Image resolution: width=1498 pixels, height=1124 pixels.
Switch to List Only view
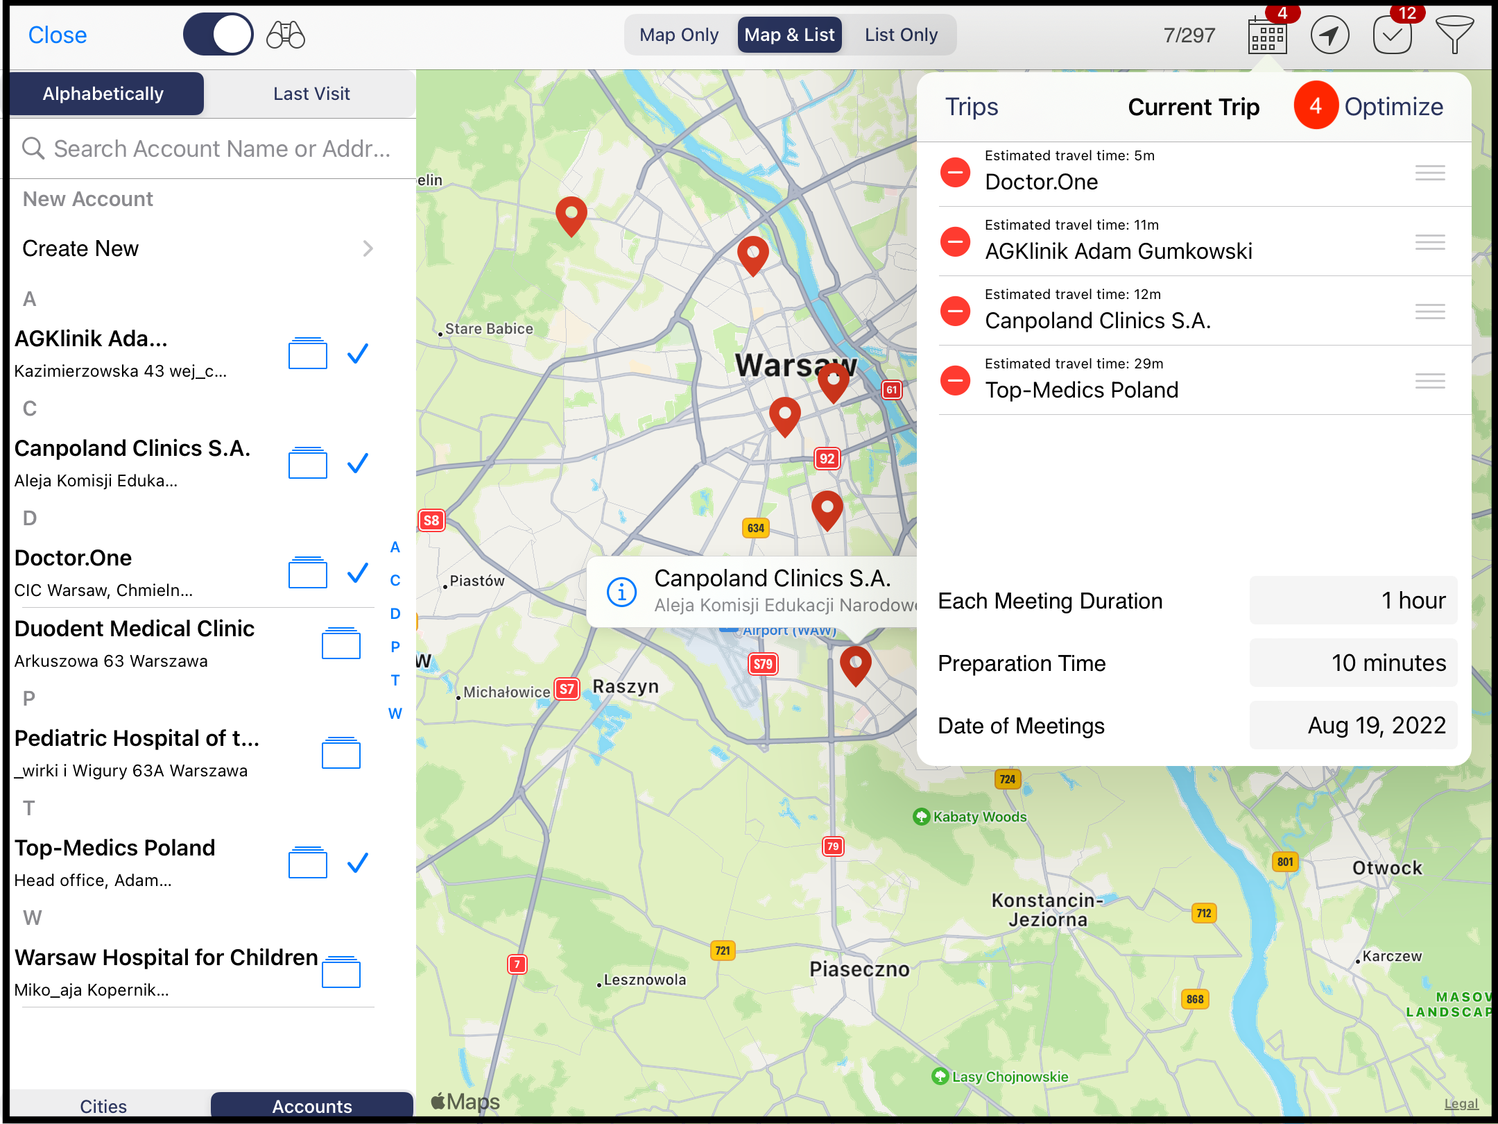tap(900, 35)
